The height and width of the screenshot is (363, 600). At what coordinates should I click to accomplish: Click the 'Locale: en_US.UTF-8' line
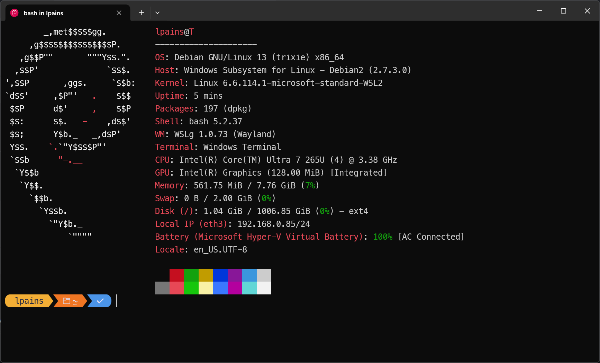(x=201, y=250)
